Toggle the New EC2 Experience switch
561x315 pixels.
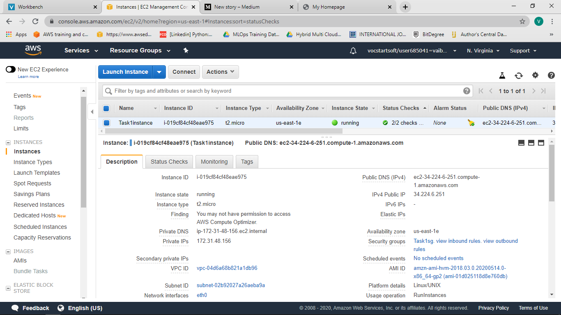pos(11,69)
